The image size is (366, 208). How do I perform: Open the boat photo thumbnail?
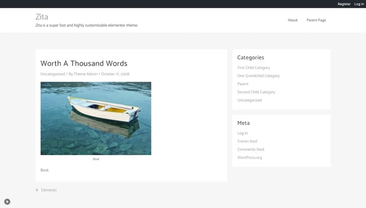pyautogui.click(x=96, y=118)
